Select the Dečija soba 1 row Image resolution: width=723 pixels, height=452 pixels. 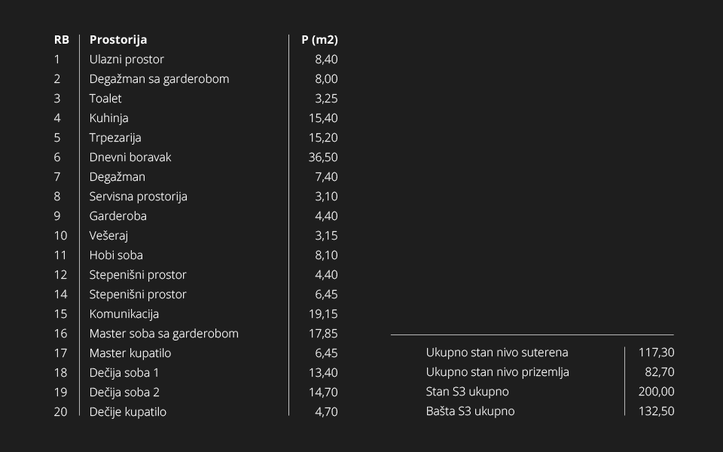point(196,373)
